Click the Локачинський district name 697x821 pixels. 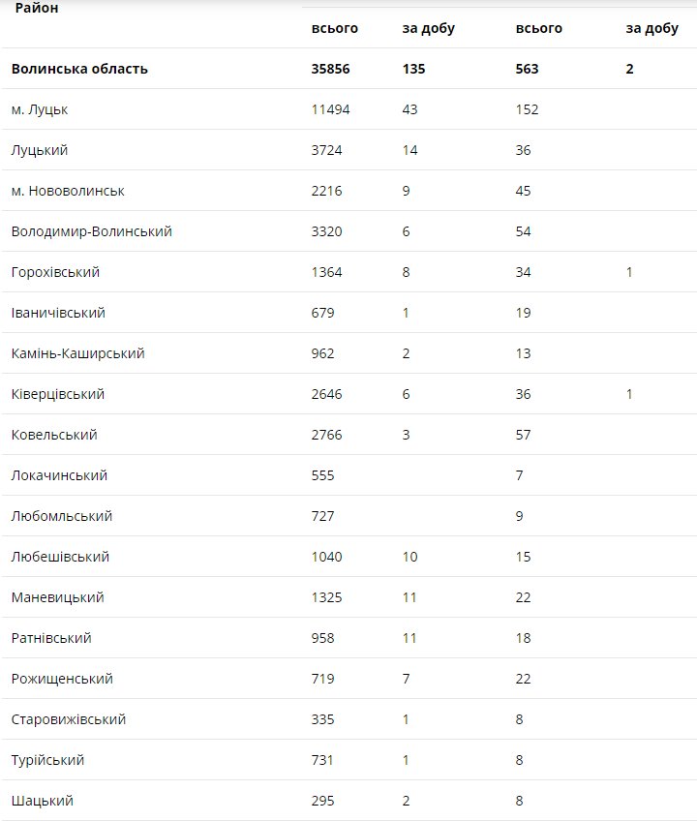pyautogui.click(x=59, y=475)
